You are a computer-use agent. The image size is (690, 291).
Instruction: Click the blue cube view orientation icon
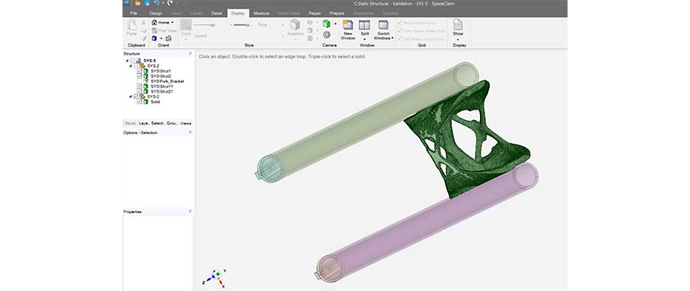coord(154,39)
